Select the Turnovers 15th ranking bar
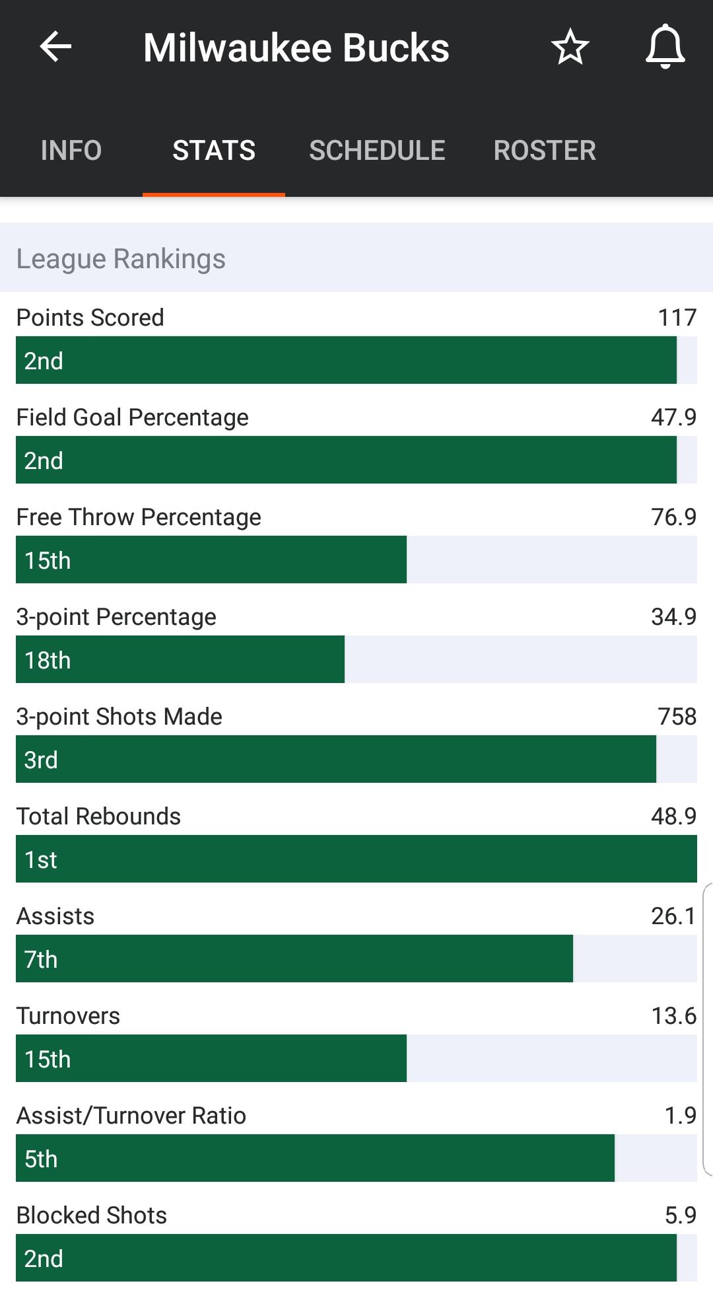The height and width of the screenshot is (1304, 713). pyautogui.click(x=211, y=1058)
